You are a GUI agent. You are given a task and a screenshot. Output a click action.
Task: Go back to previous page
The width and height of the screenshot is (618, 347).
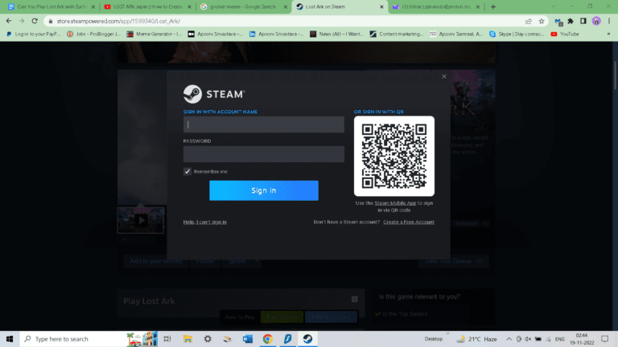(x=9, y=21)
